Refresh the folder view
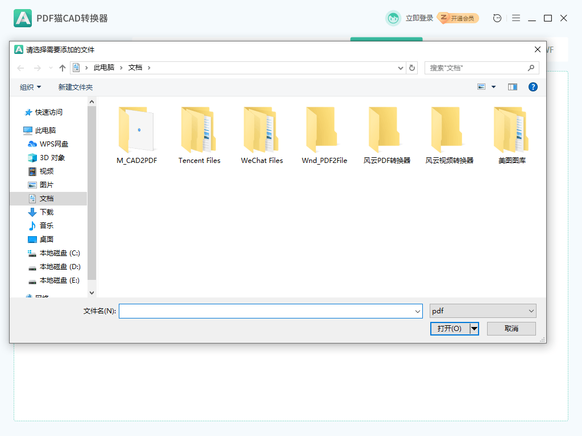The width and height of the screenshot is (582, 436). [x=412, y=68]
